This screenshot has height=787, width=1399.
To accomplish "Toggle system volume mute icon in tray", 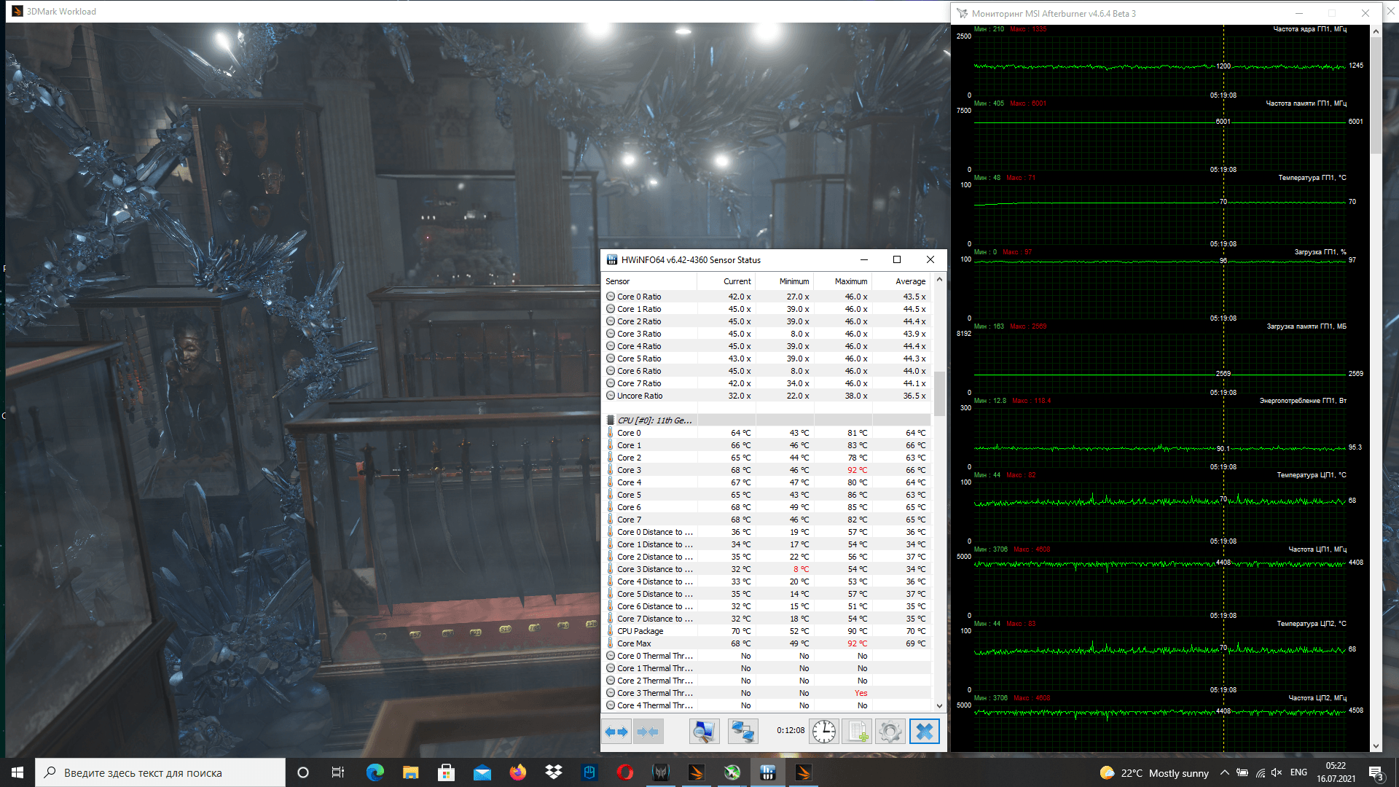I will [x=1277, y=772].
